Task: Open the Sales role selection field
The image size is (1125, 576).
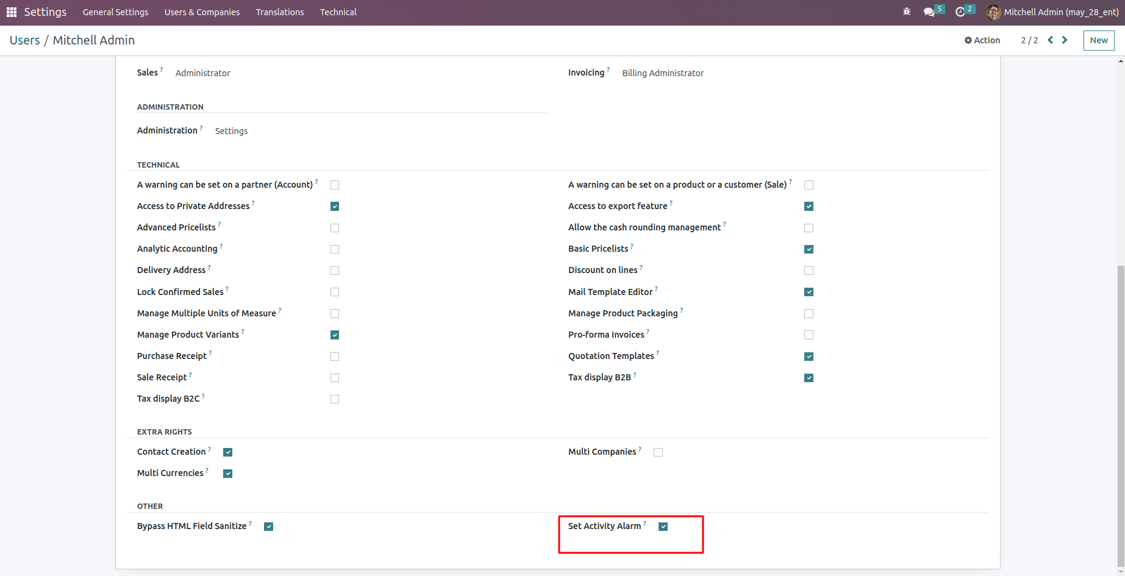Action: [203, 73]
